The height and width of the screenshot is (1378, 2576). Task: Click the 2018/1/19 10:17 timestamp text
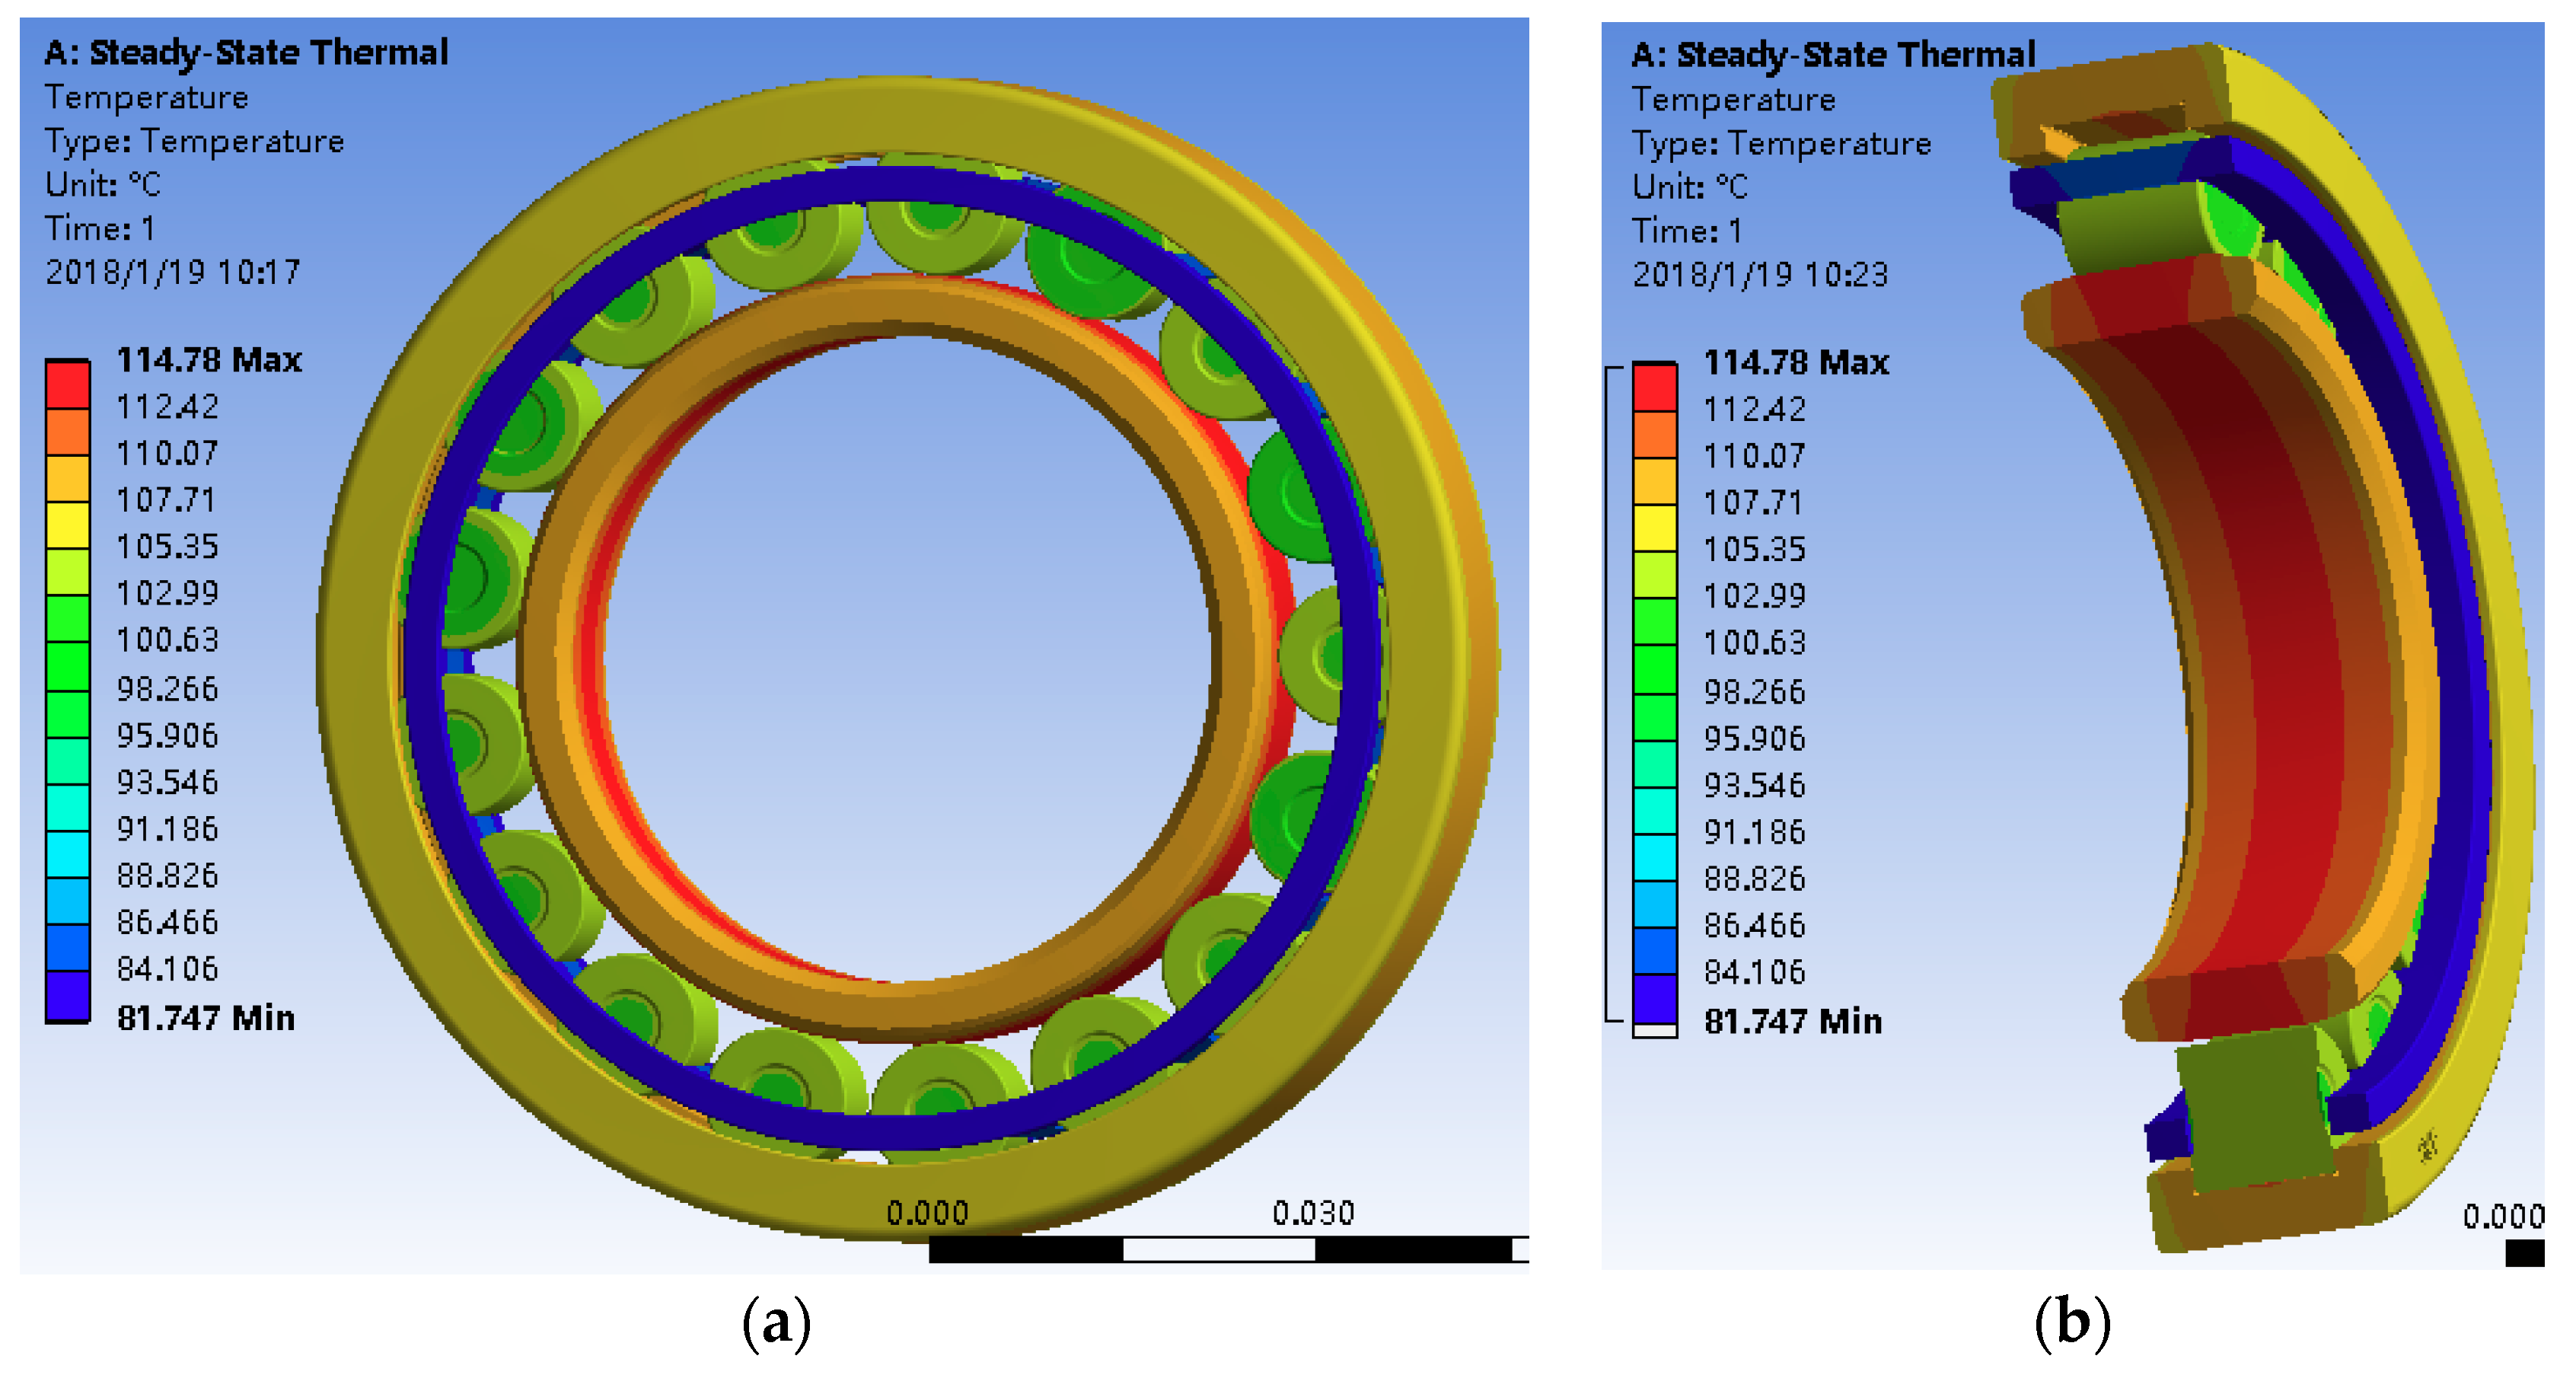tap(172, 272)
